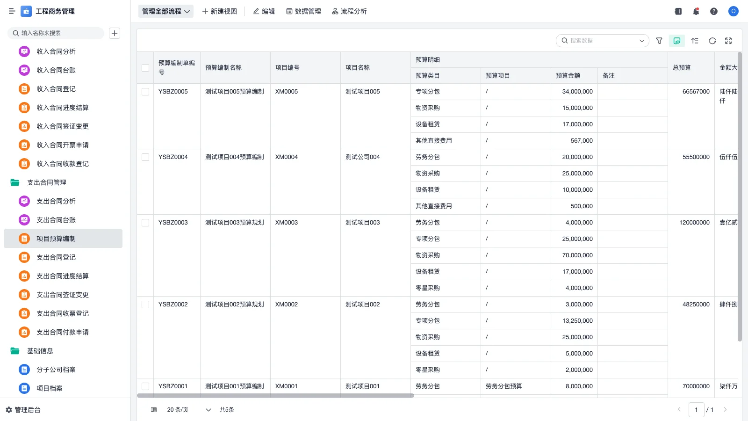Refresh the table data

point(712,41)
